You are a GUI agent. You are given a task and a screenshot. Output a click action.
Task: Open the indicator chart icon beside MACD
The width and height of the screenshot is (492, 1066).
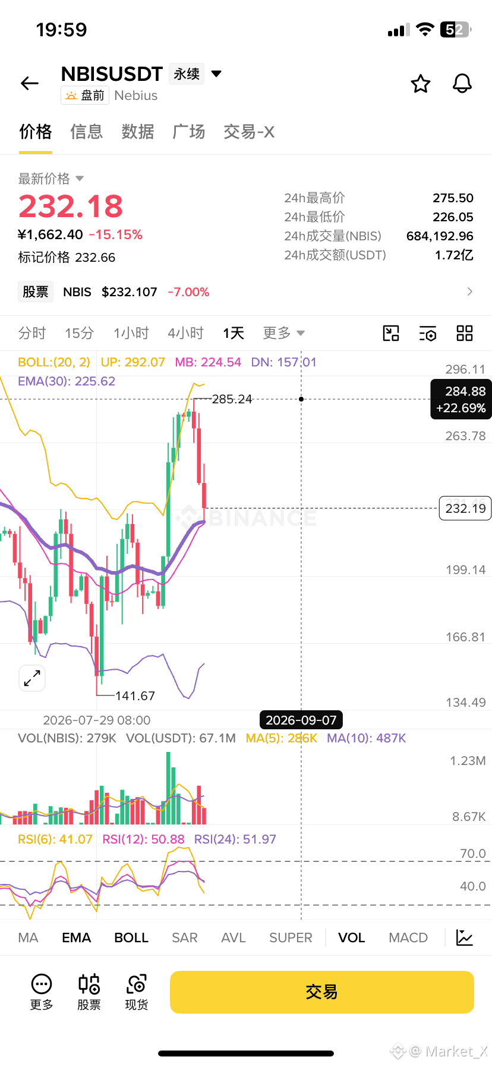(465, 938)
